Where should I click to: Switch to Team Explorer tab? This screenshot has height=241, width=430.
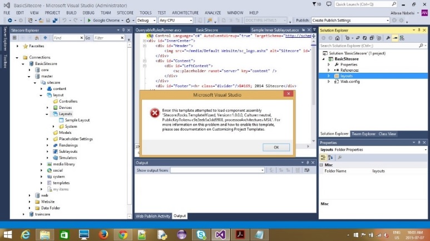tap(363, 134)
